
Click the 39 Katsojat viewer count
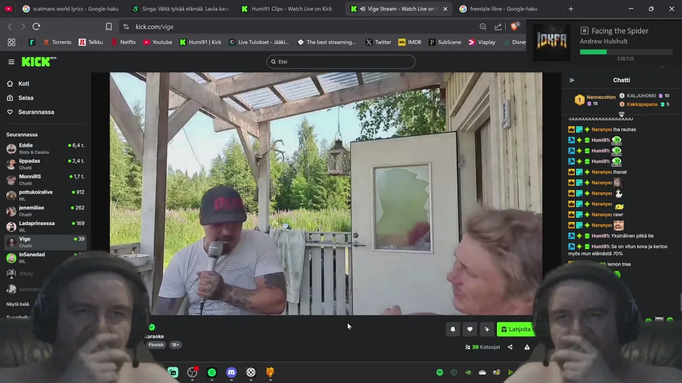point(483,347)
